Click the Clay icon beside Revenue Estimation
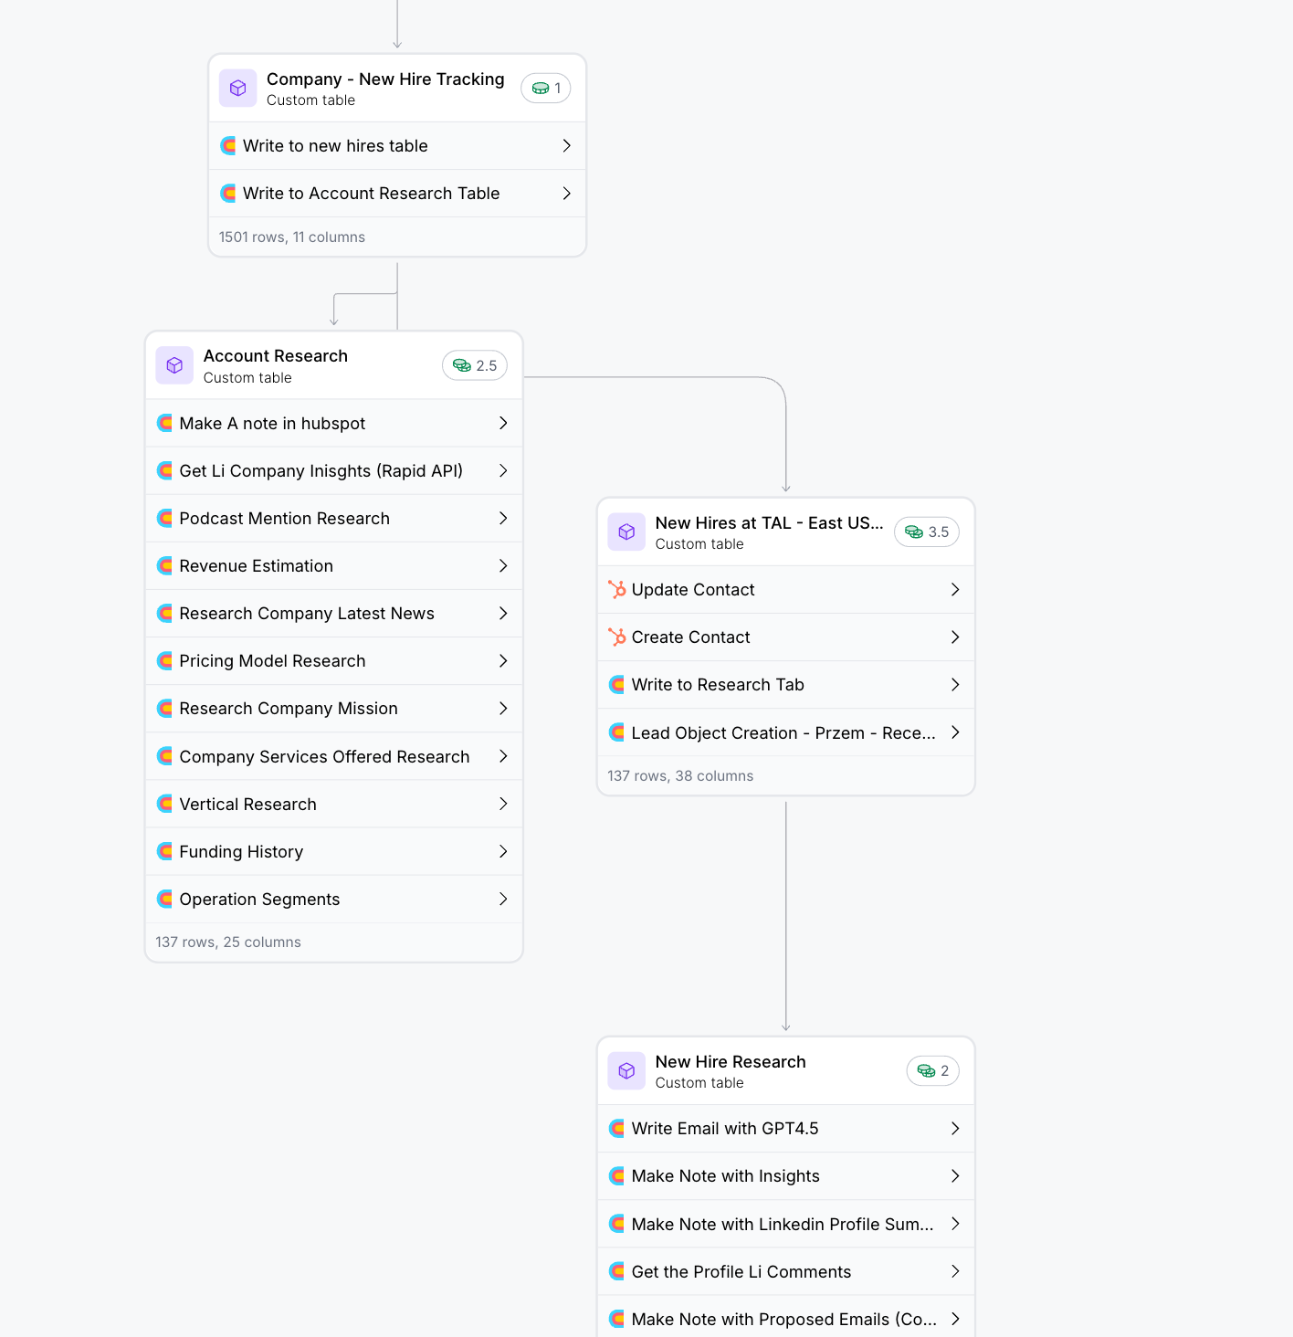 [165, 566]
